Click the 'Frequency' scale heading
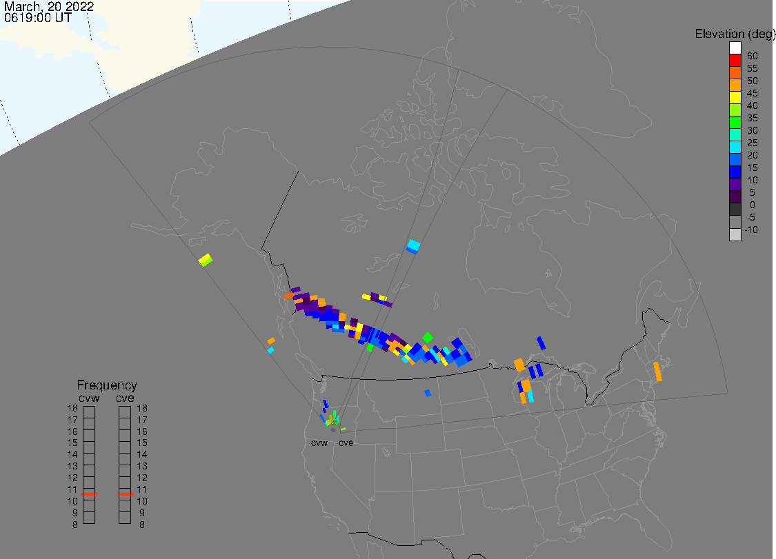The width and height of the screenshot is (776, 559). coord(107,385)
